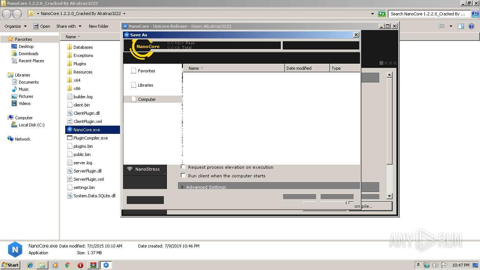The image size is (480, 270).
Task: Toggle the Explorer preview pane
Action: click(461, 26)
